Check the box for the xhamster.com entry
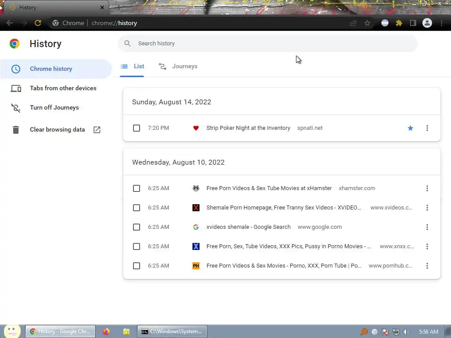451x338 pixels. pyautogui.click(x=137, y=188)
